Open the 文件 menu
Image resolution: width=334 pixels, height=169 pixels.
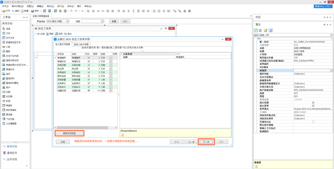[x=5, y=6]
